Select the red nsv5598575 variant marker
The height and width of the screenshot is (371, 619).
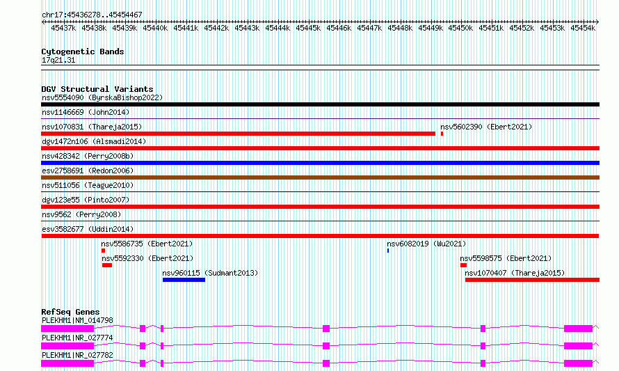pyautogui.click(x=463, y=265)
